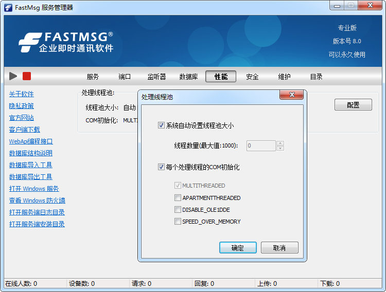This screenshot has width=386, height=292.
Task: Click the FASTMSG logo in banner
Action: pos(66,42)
